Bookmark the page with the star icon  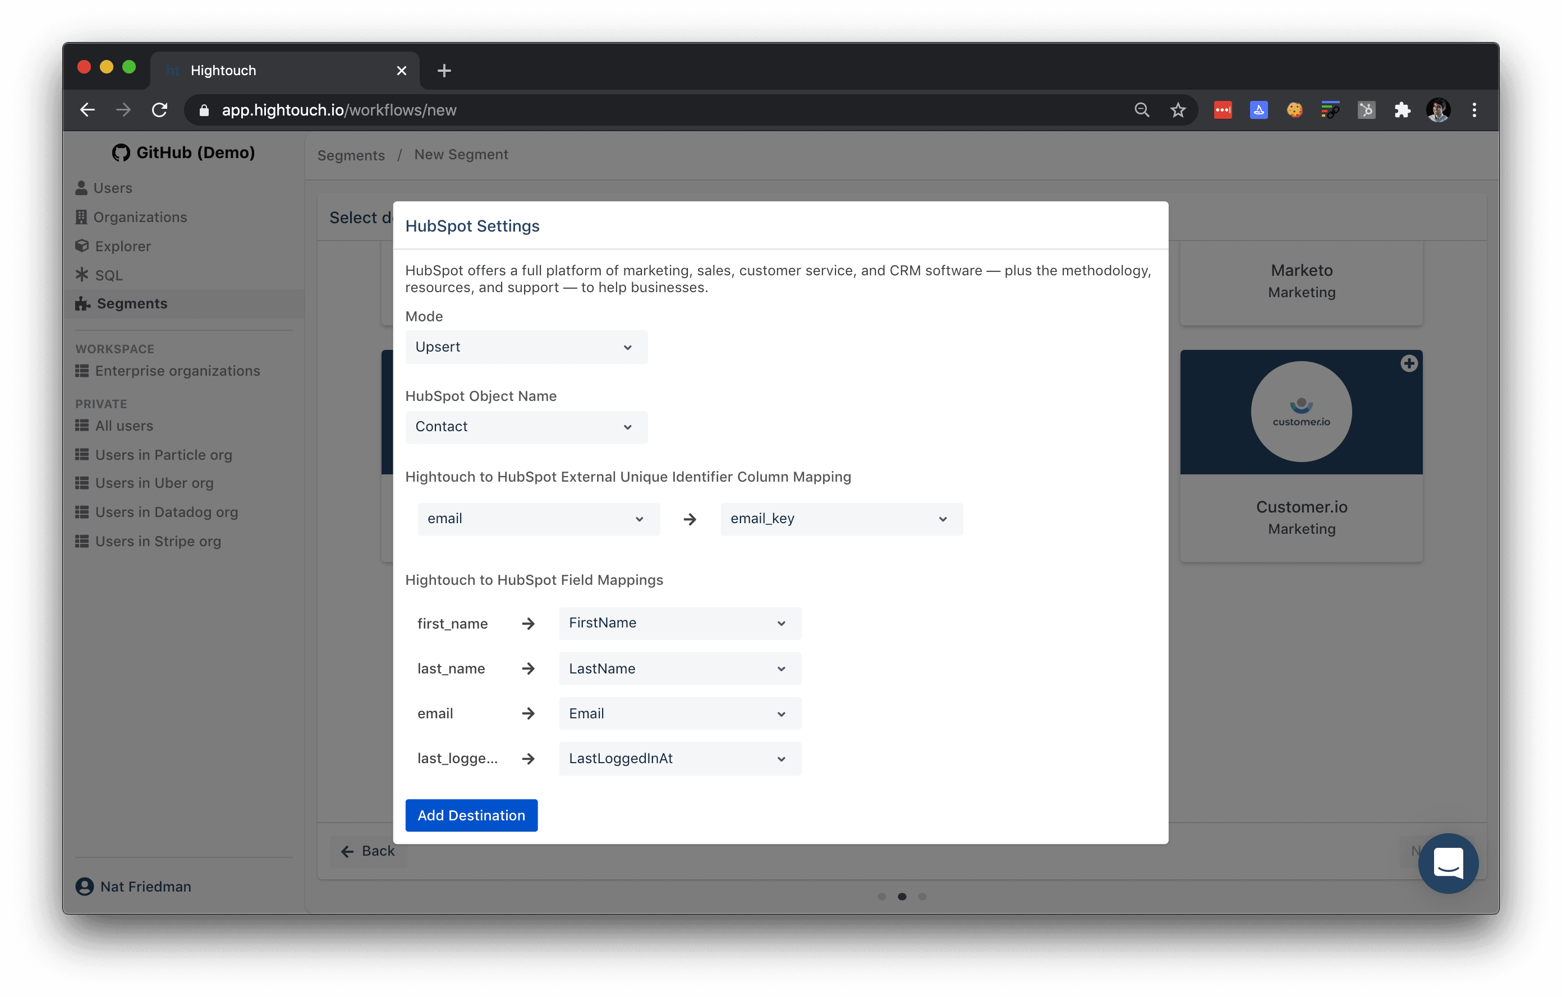(x=1178, y=109)
